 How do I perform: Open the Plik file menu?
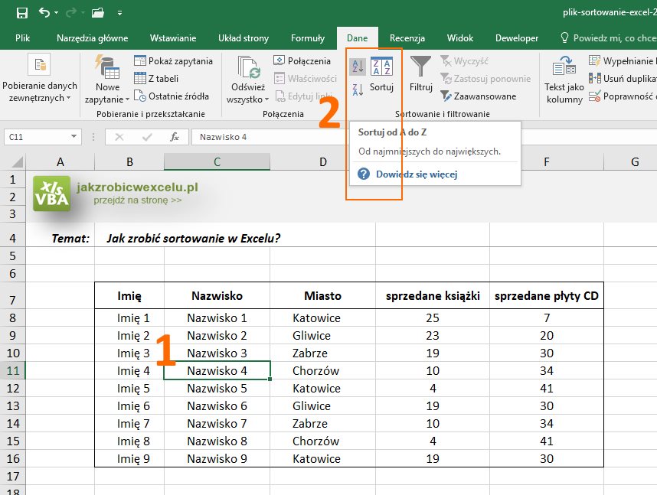pyautogui.click(x=23, y=38)
